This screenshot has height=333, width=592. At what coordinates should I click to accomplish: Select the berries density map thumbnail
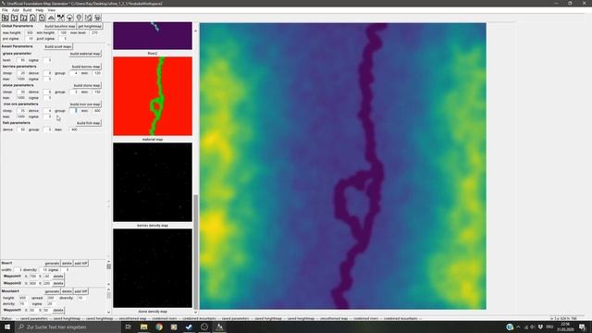point(153,182)
